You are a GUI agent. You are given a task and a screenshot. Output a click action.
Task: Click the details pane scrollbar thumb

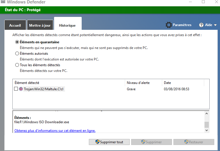206,125
